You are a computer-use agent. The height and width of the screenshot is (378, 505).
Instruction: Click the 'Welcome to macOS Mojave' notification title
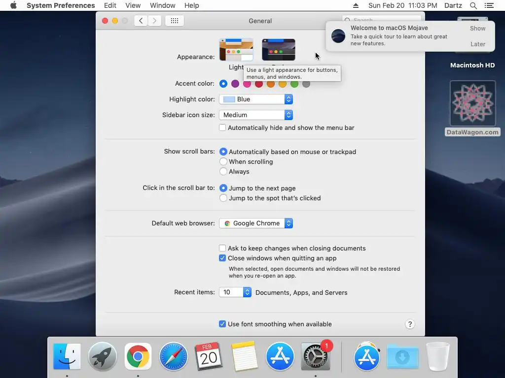coord(389,28)
